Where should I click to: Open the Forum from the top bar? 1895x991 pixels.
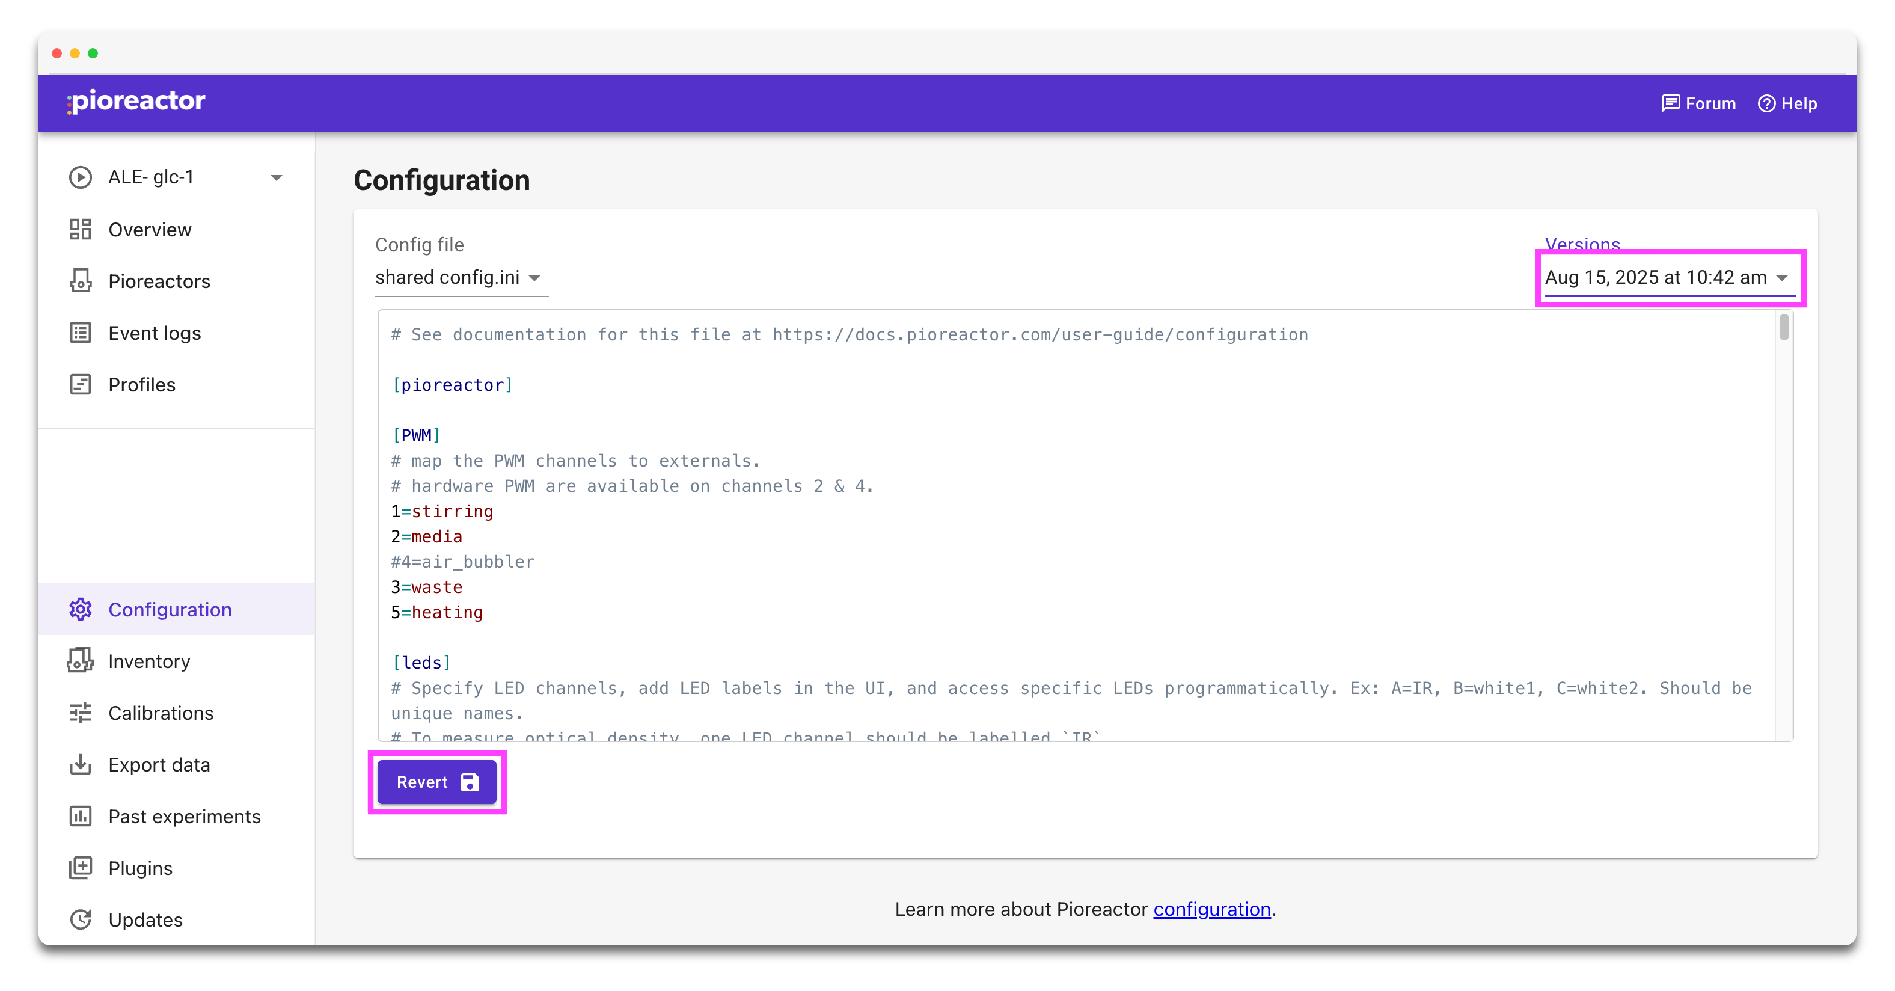pos(1700,103)
